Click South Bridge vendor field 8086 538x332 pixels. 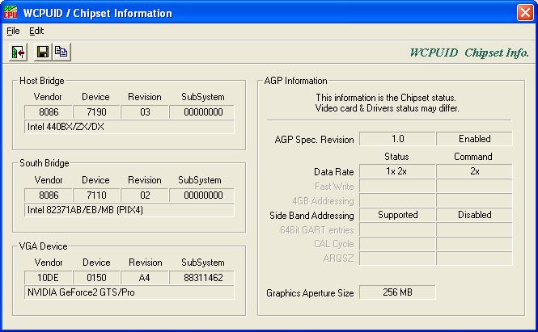point(49,195)
